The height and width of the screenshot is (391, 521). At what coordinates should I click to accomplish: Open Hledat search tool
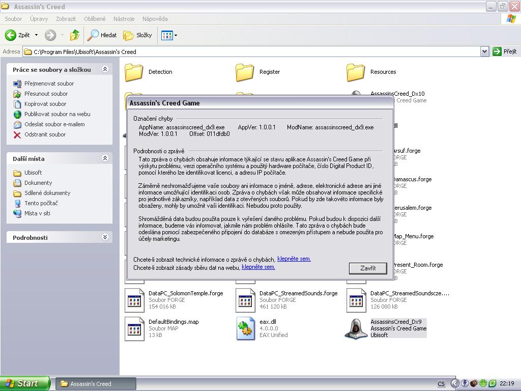tap(102, 35)
